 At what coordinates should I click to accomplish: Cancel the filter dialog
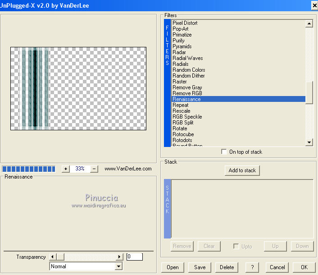point(277,267)
